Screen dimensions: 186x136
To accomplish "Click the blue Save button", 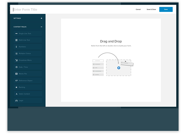I will click(x=166, y=9).
